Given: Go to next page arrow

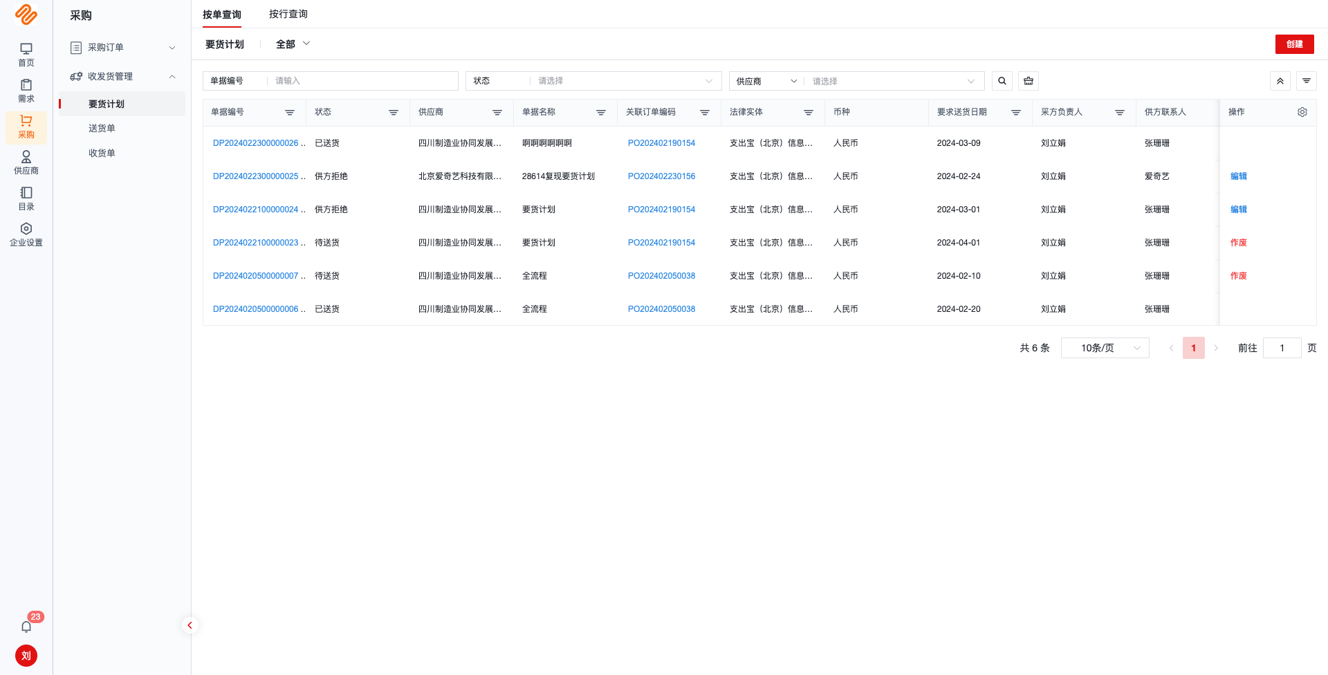Looking at the screenshot, I should (x=1216, y=348).
